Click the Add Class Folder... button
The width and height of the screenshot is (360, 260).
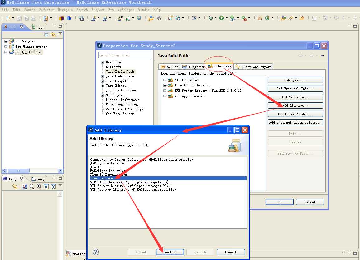tap(295, 114)
